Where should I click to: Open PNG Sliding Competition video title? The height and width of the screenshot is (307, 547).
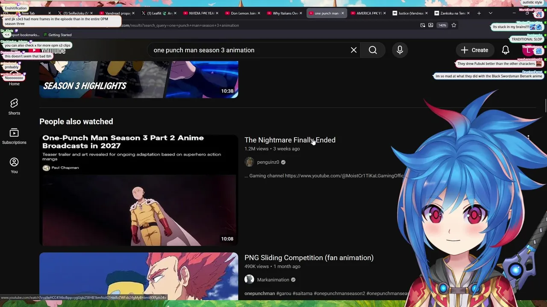309,258
